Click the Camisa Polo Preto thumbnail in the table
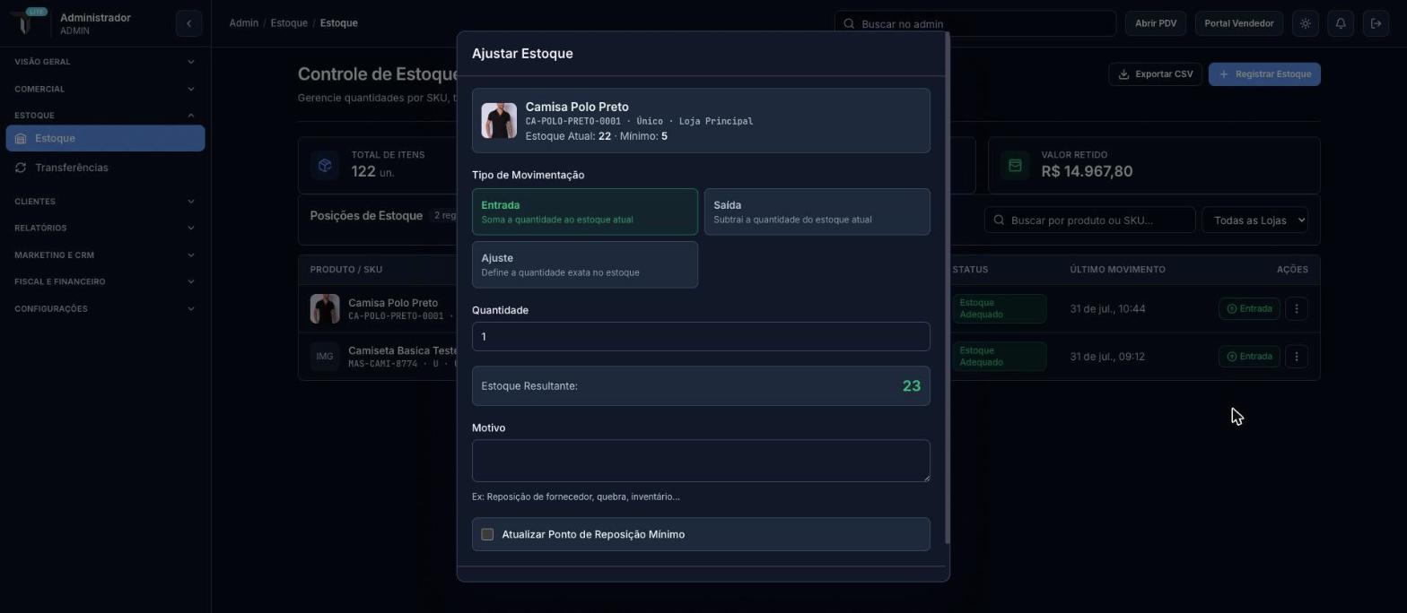 (325, 308)
